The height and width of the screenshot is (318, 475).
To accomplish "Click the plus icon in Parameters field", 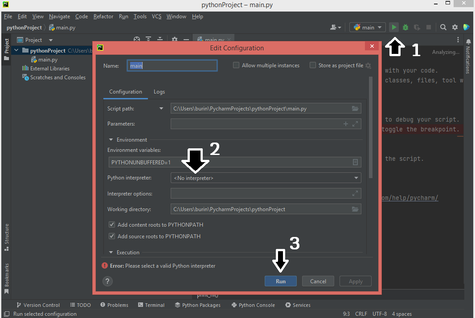I will 346,123.
